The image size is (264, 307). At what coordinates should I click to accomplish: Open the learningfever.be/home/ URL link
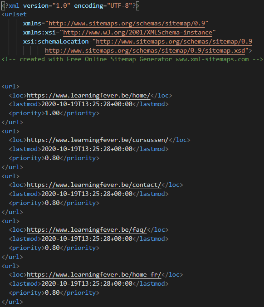click(x=88, y=96)
